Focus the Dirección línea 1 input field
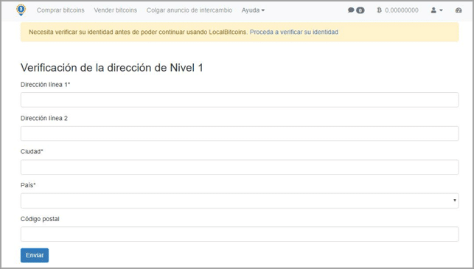The width and height of the screenshot is (474, 269). coord(240,99)
